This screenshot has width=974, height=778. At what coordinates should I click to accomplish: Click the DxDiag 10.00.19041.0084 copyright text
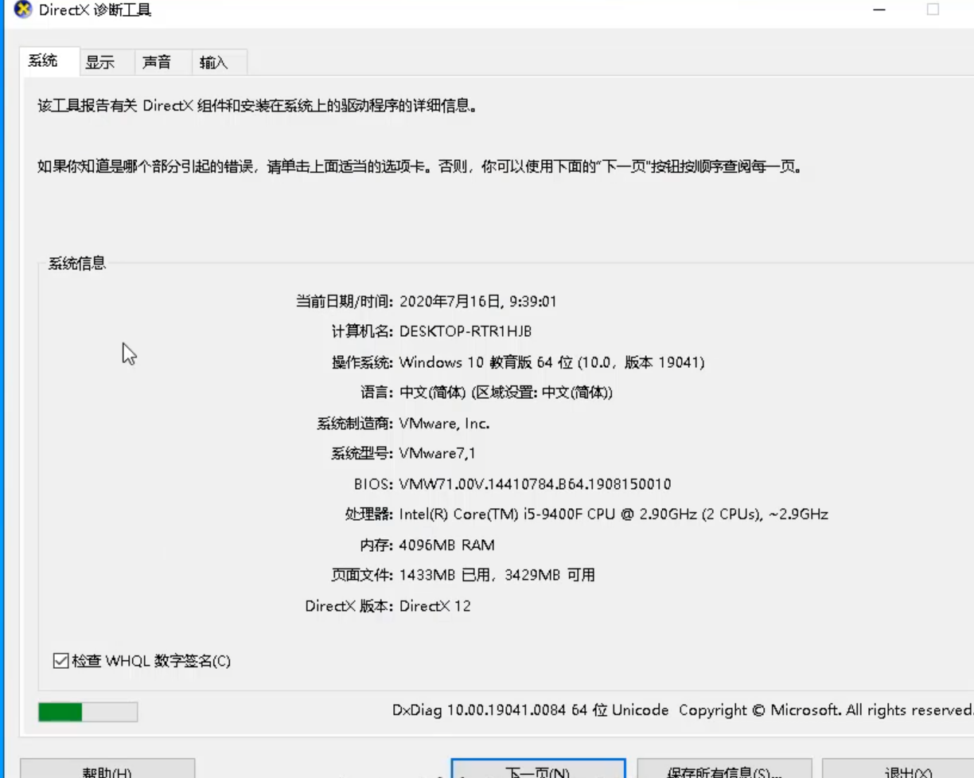pyautogui.click(x=682, y=710)
